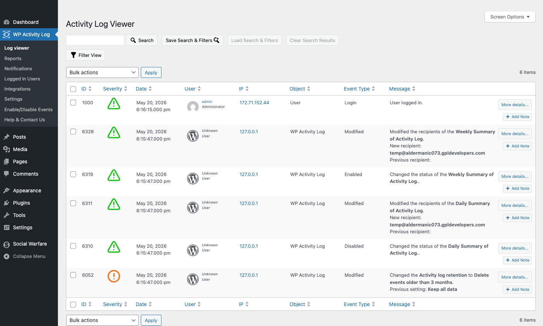The height and width of the screenshot is (326, 543).
Task: Sort by the Date column in the header
Action: pos(144,89)
